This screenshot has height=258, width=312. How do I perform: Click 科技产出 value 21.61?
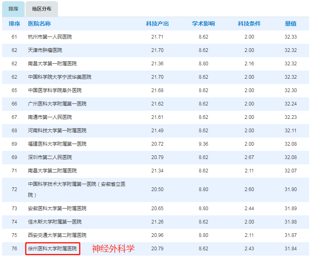157,117
